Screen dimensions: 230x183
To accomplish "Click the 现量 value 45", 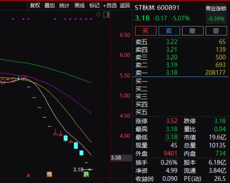I will (x=174, y=145).
